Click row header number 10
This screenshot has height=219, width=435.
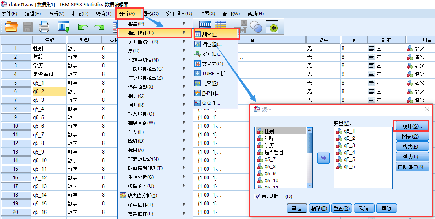[16, 126]
